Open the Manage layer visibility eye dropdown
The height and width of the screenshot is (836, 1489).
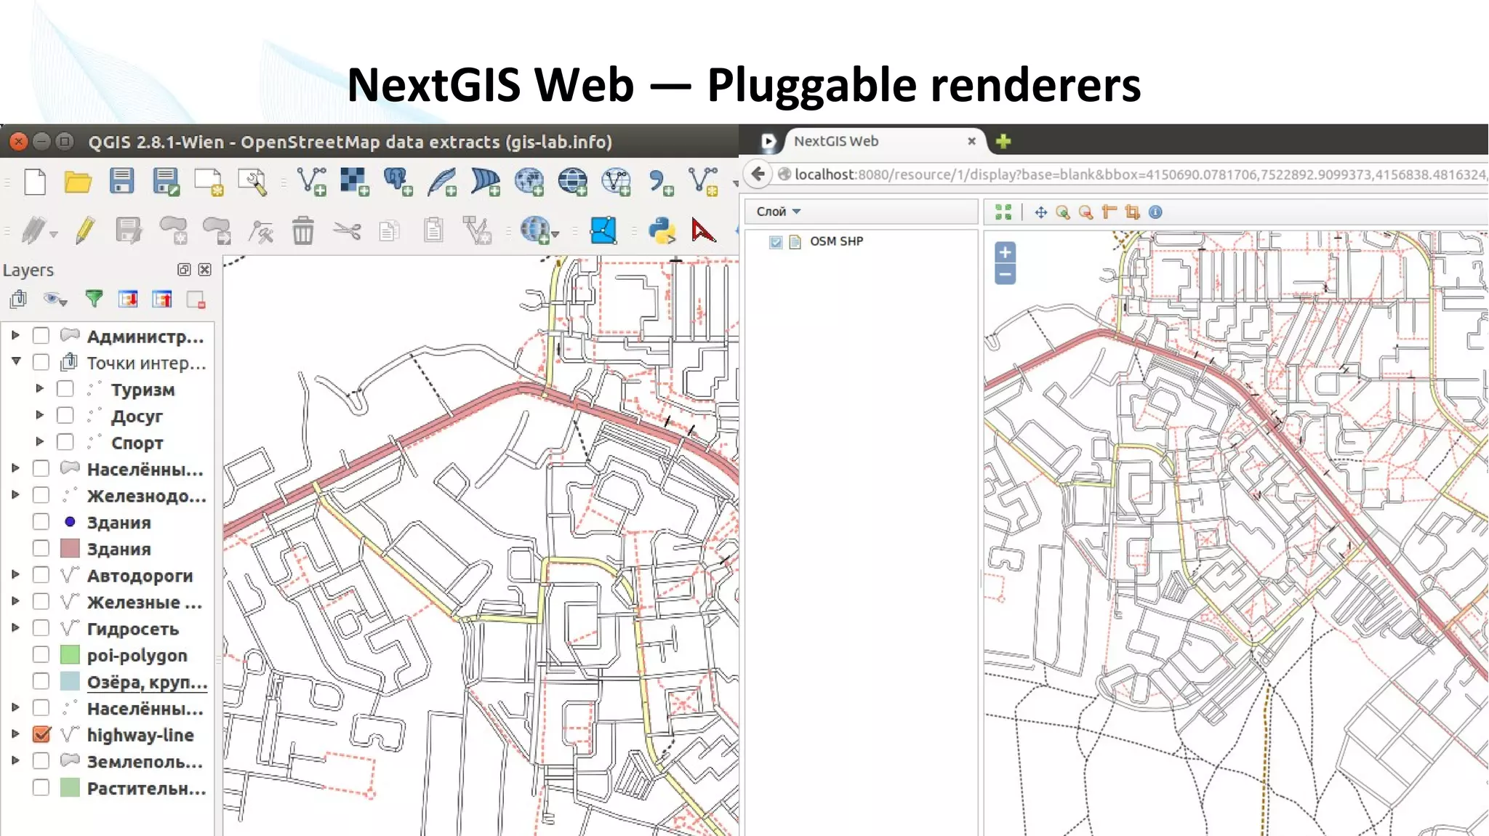click(x=55, y=299)
